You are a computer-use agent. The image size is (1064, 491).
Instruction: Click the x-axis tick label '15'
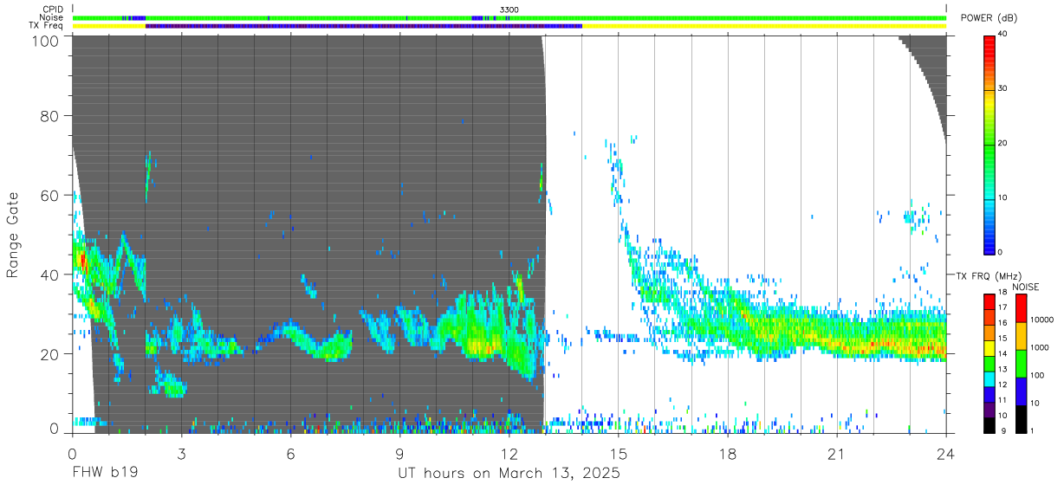coord(618,454)
